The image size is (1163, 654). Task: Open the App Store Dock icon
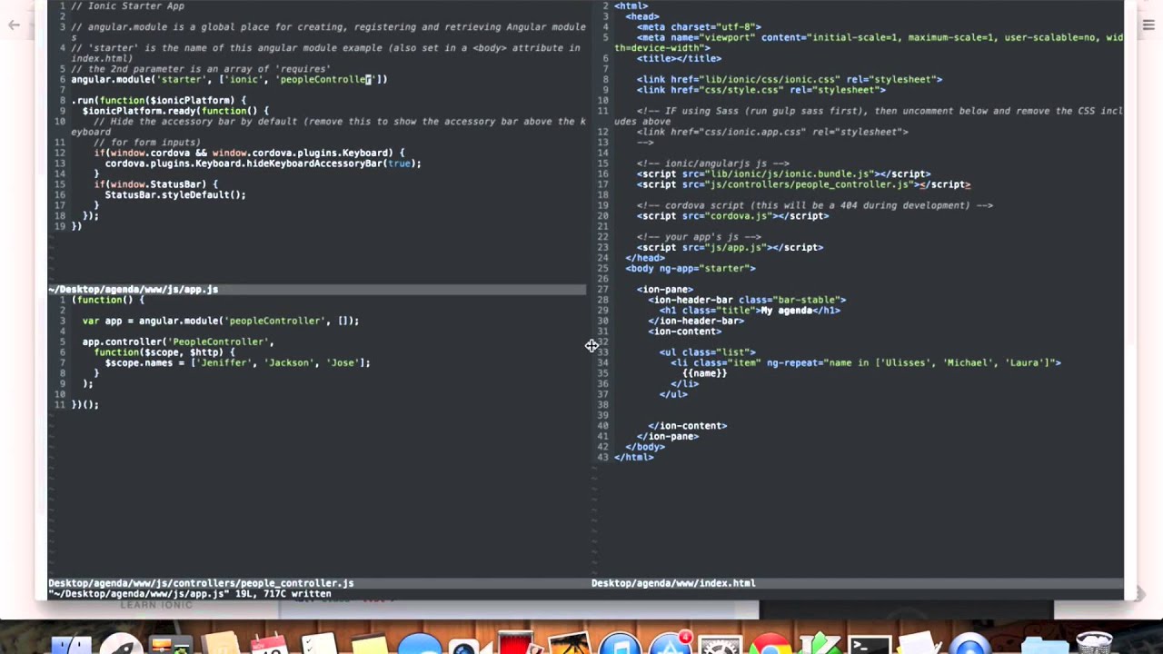coord(671,644)
